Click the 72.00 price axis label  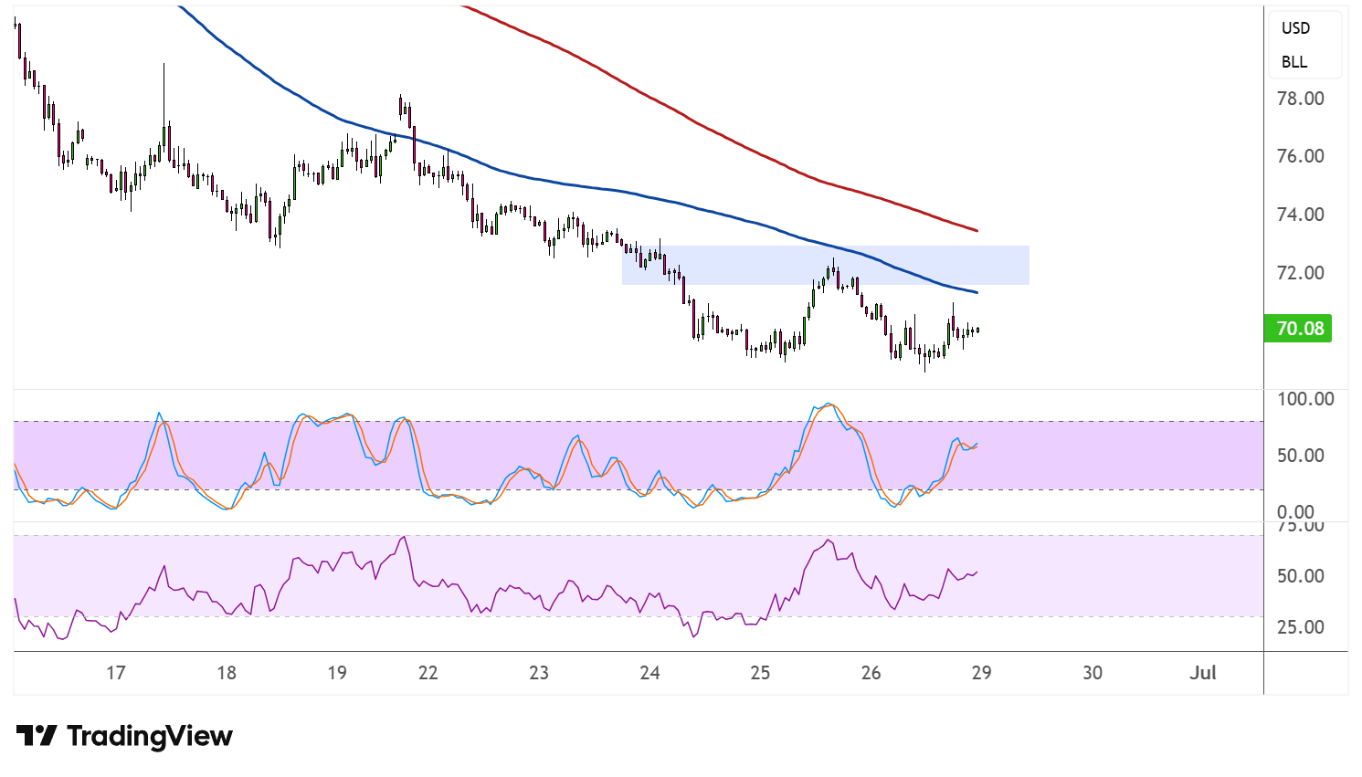[x=1300, y=273]
